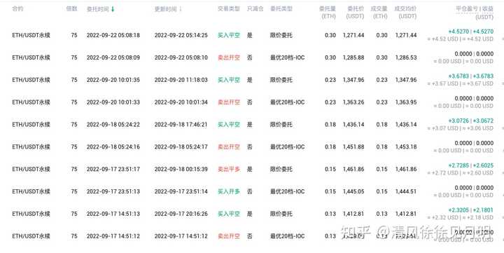Click the 卖出平多 trade type

229,169
